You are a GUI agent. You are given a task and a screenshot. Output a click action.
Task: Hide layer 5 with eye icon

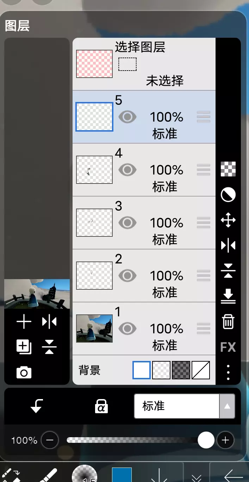click(127, 117)
